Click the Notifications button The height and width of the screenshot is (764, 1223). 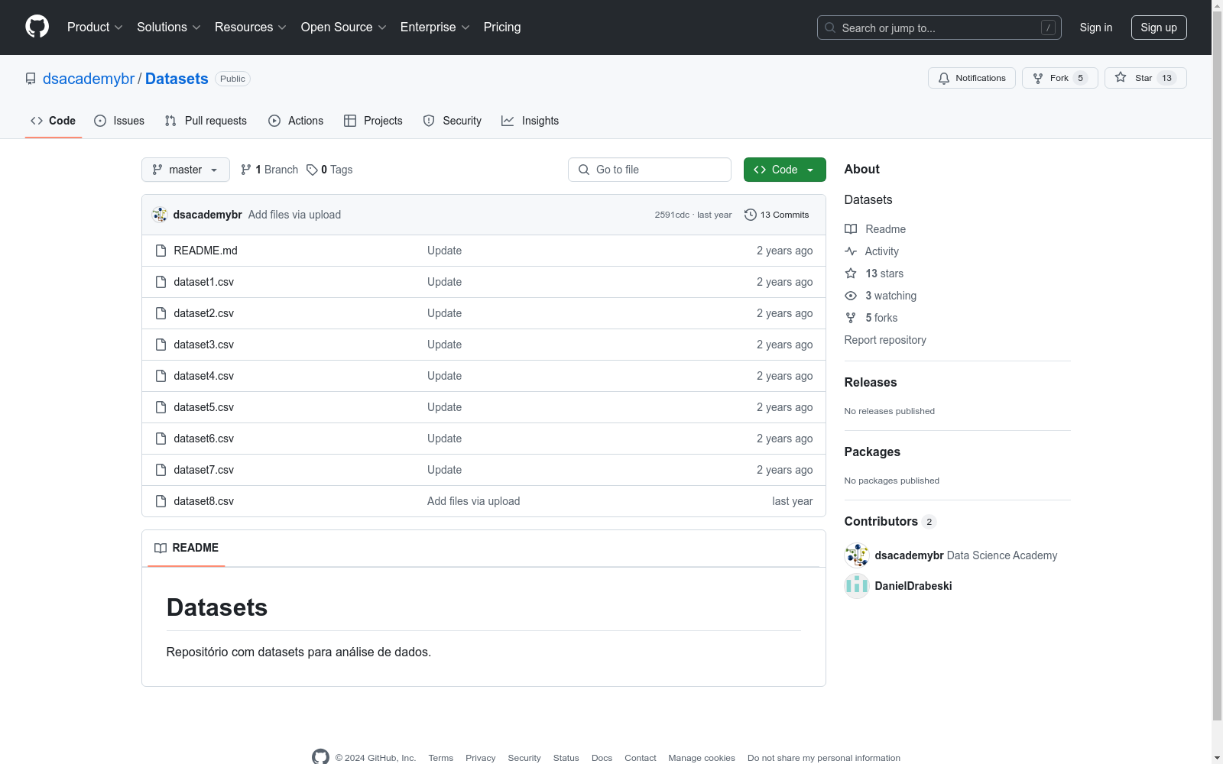(972, 78)
